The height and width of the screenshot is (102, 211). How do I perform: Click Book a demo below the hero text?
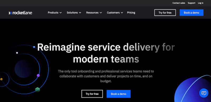click(118, 94)
